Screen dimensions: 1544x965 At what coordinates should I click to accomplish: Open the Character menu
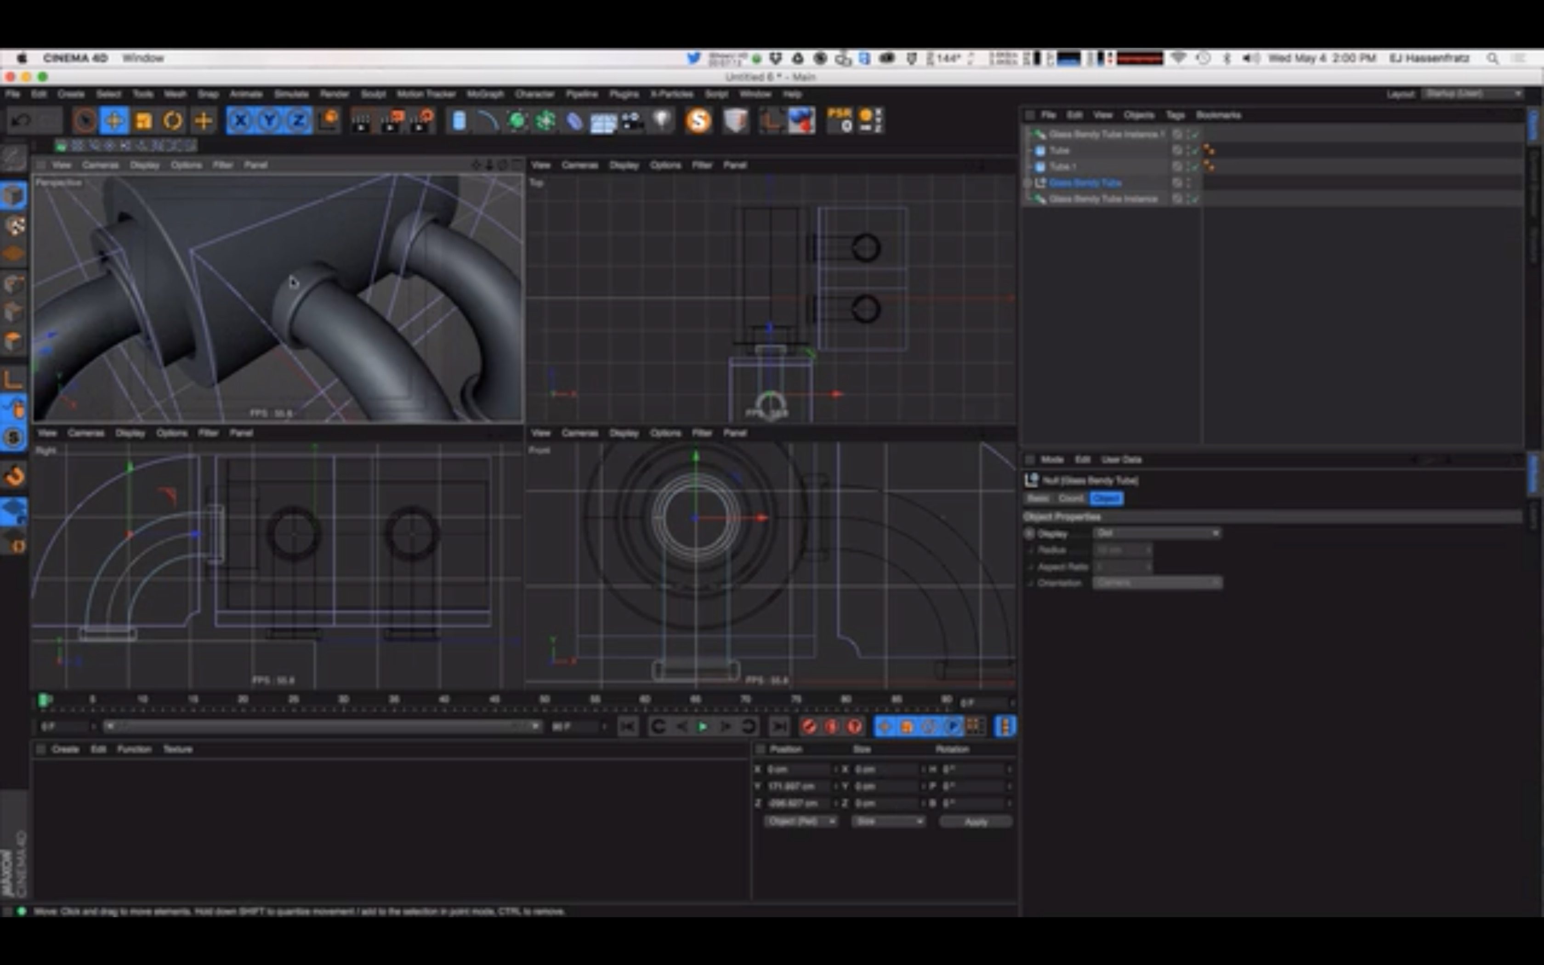(535, 94)
